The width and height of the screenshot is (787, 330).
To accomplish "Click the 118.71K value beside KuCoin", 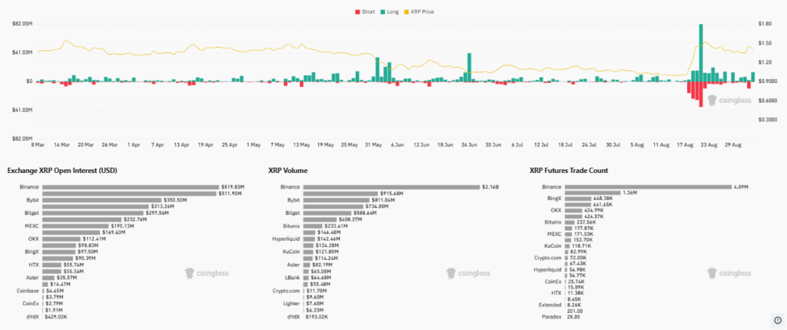I will point(583,245).
